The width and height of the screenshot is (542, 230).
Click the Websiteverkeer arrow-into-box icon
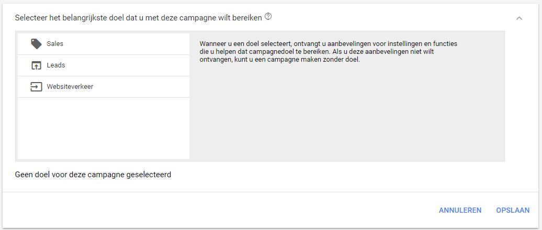[36, 87]
